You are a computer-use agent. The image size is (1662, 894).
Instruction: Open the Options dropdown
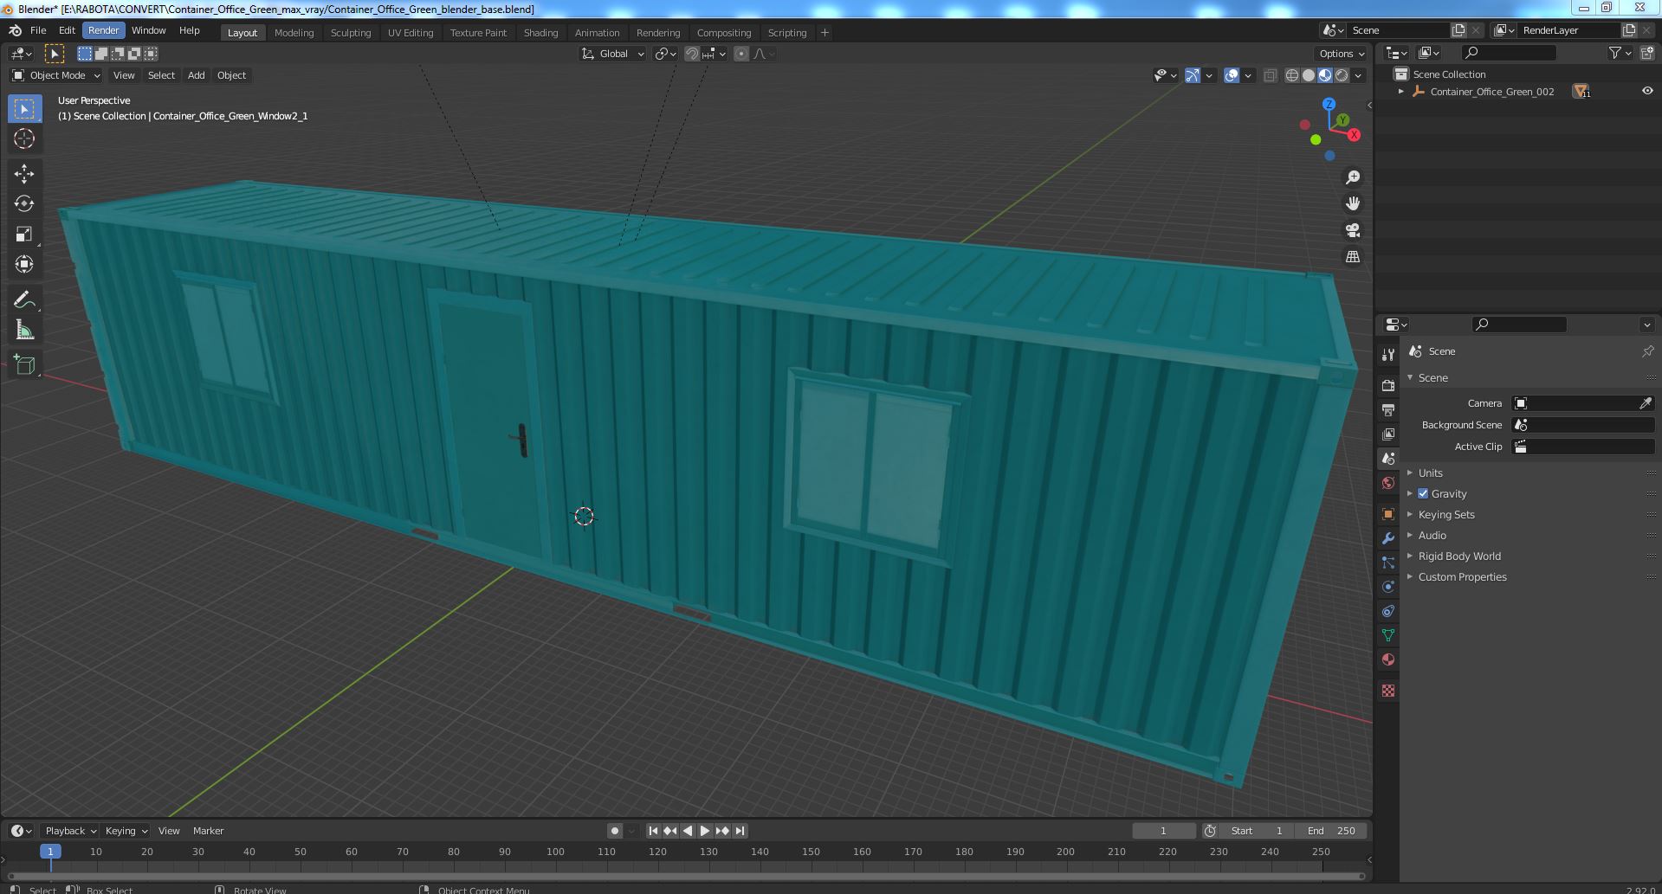[1342, 54]
